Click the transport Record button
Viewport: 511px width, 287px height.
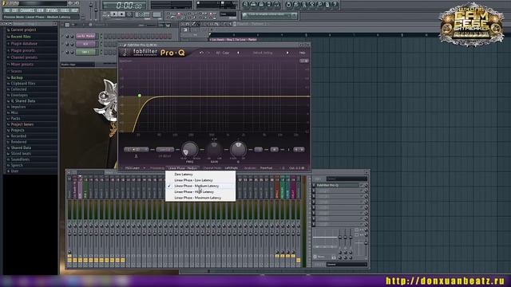pyautogui.click(x=129, y=14)
